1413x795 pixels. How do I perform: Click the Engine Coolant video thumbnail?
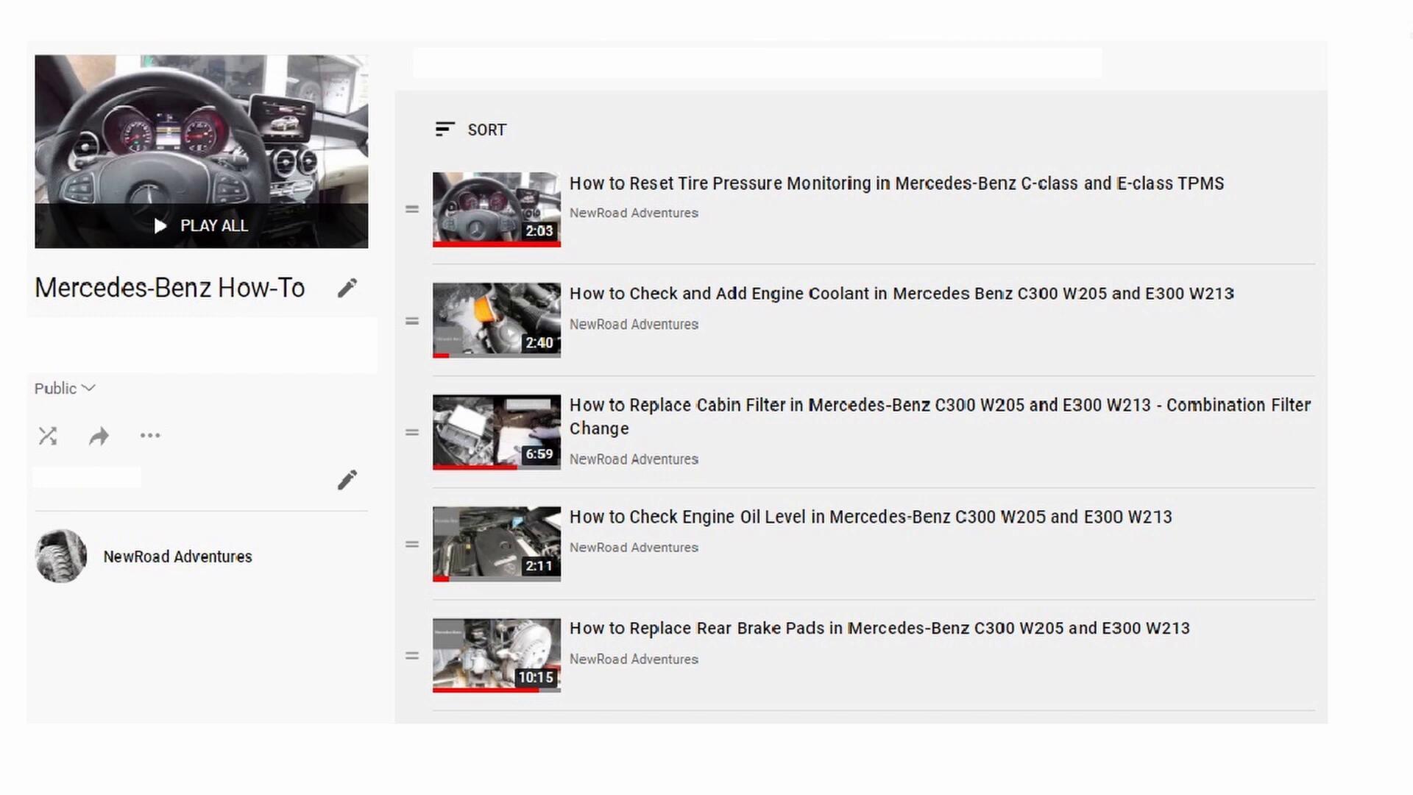(x=497, y=320)
